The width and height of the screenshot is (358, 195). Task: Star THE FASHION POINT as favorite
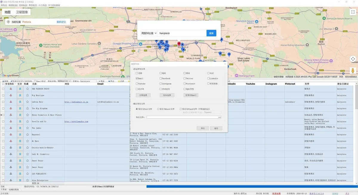coord(27,89)
